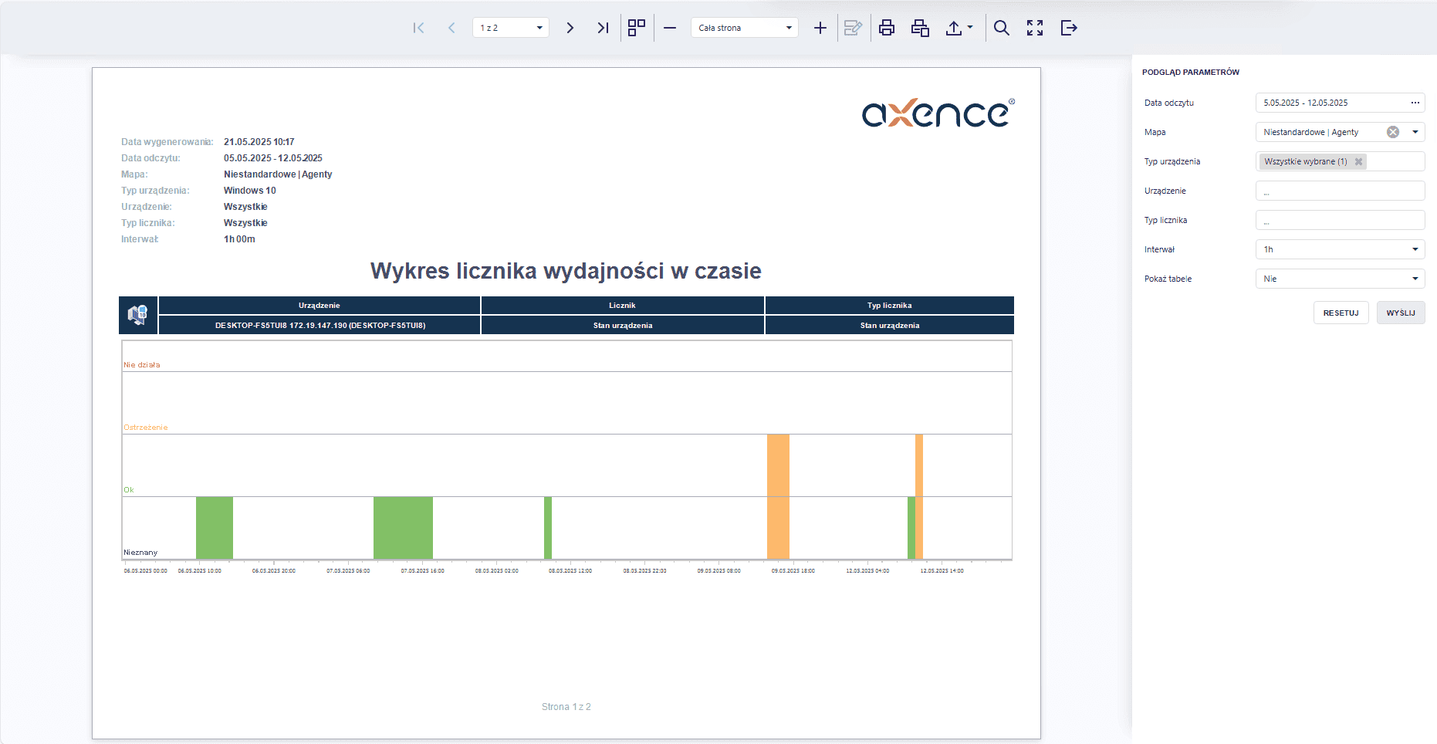
Task: Open the export options dropdown
Action: point(959,28)
